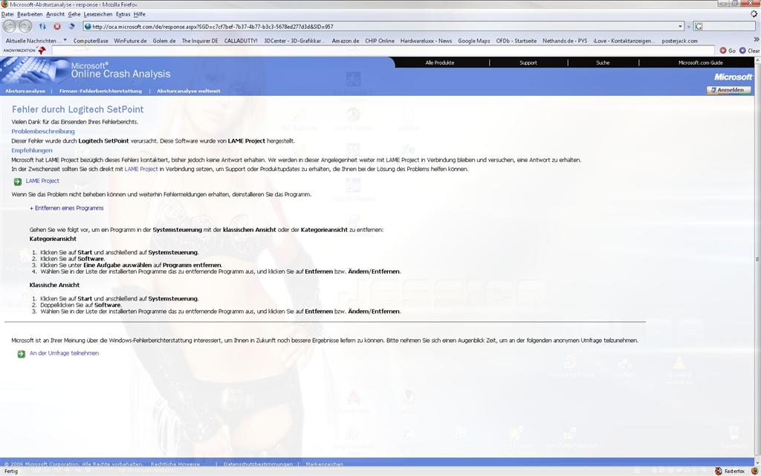Go forward with the Forward arrow button
The image size is (761, 476).
[25, 26]
